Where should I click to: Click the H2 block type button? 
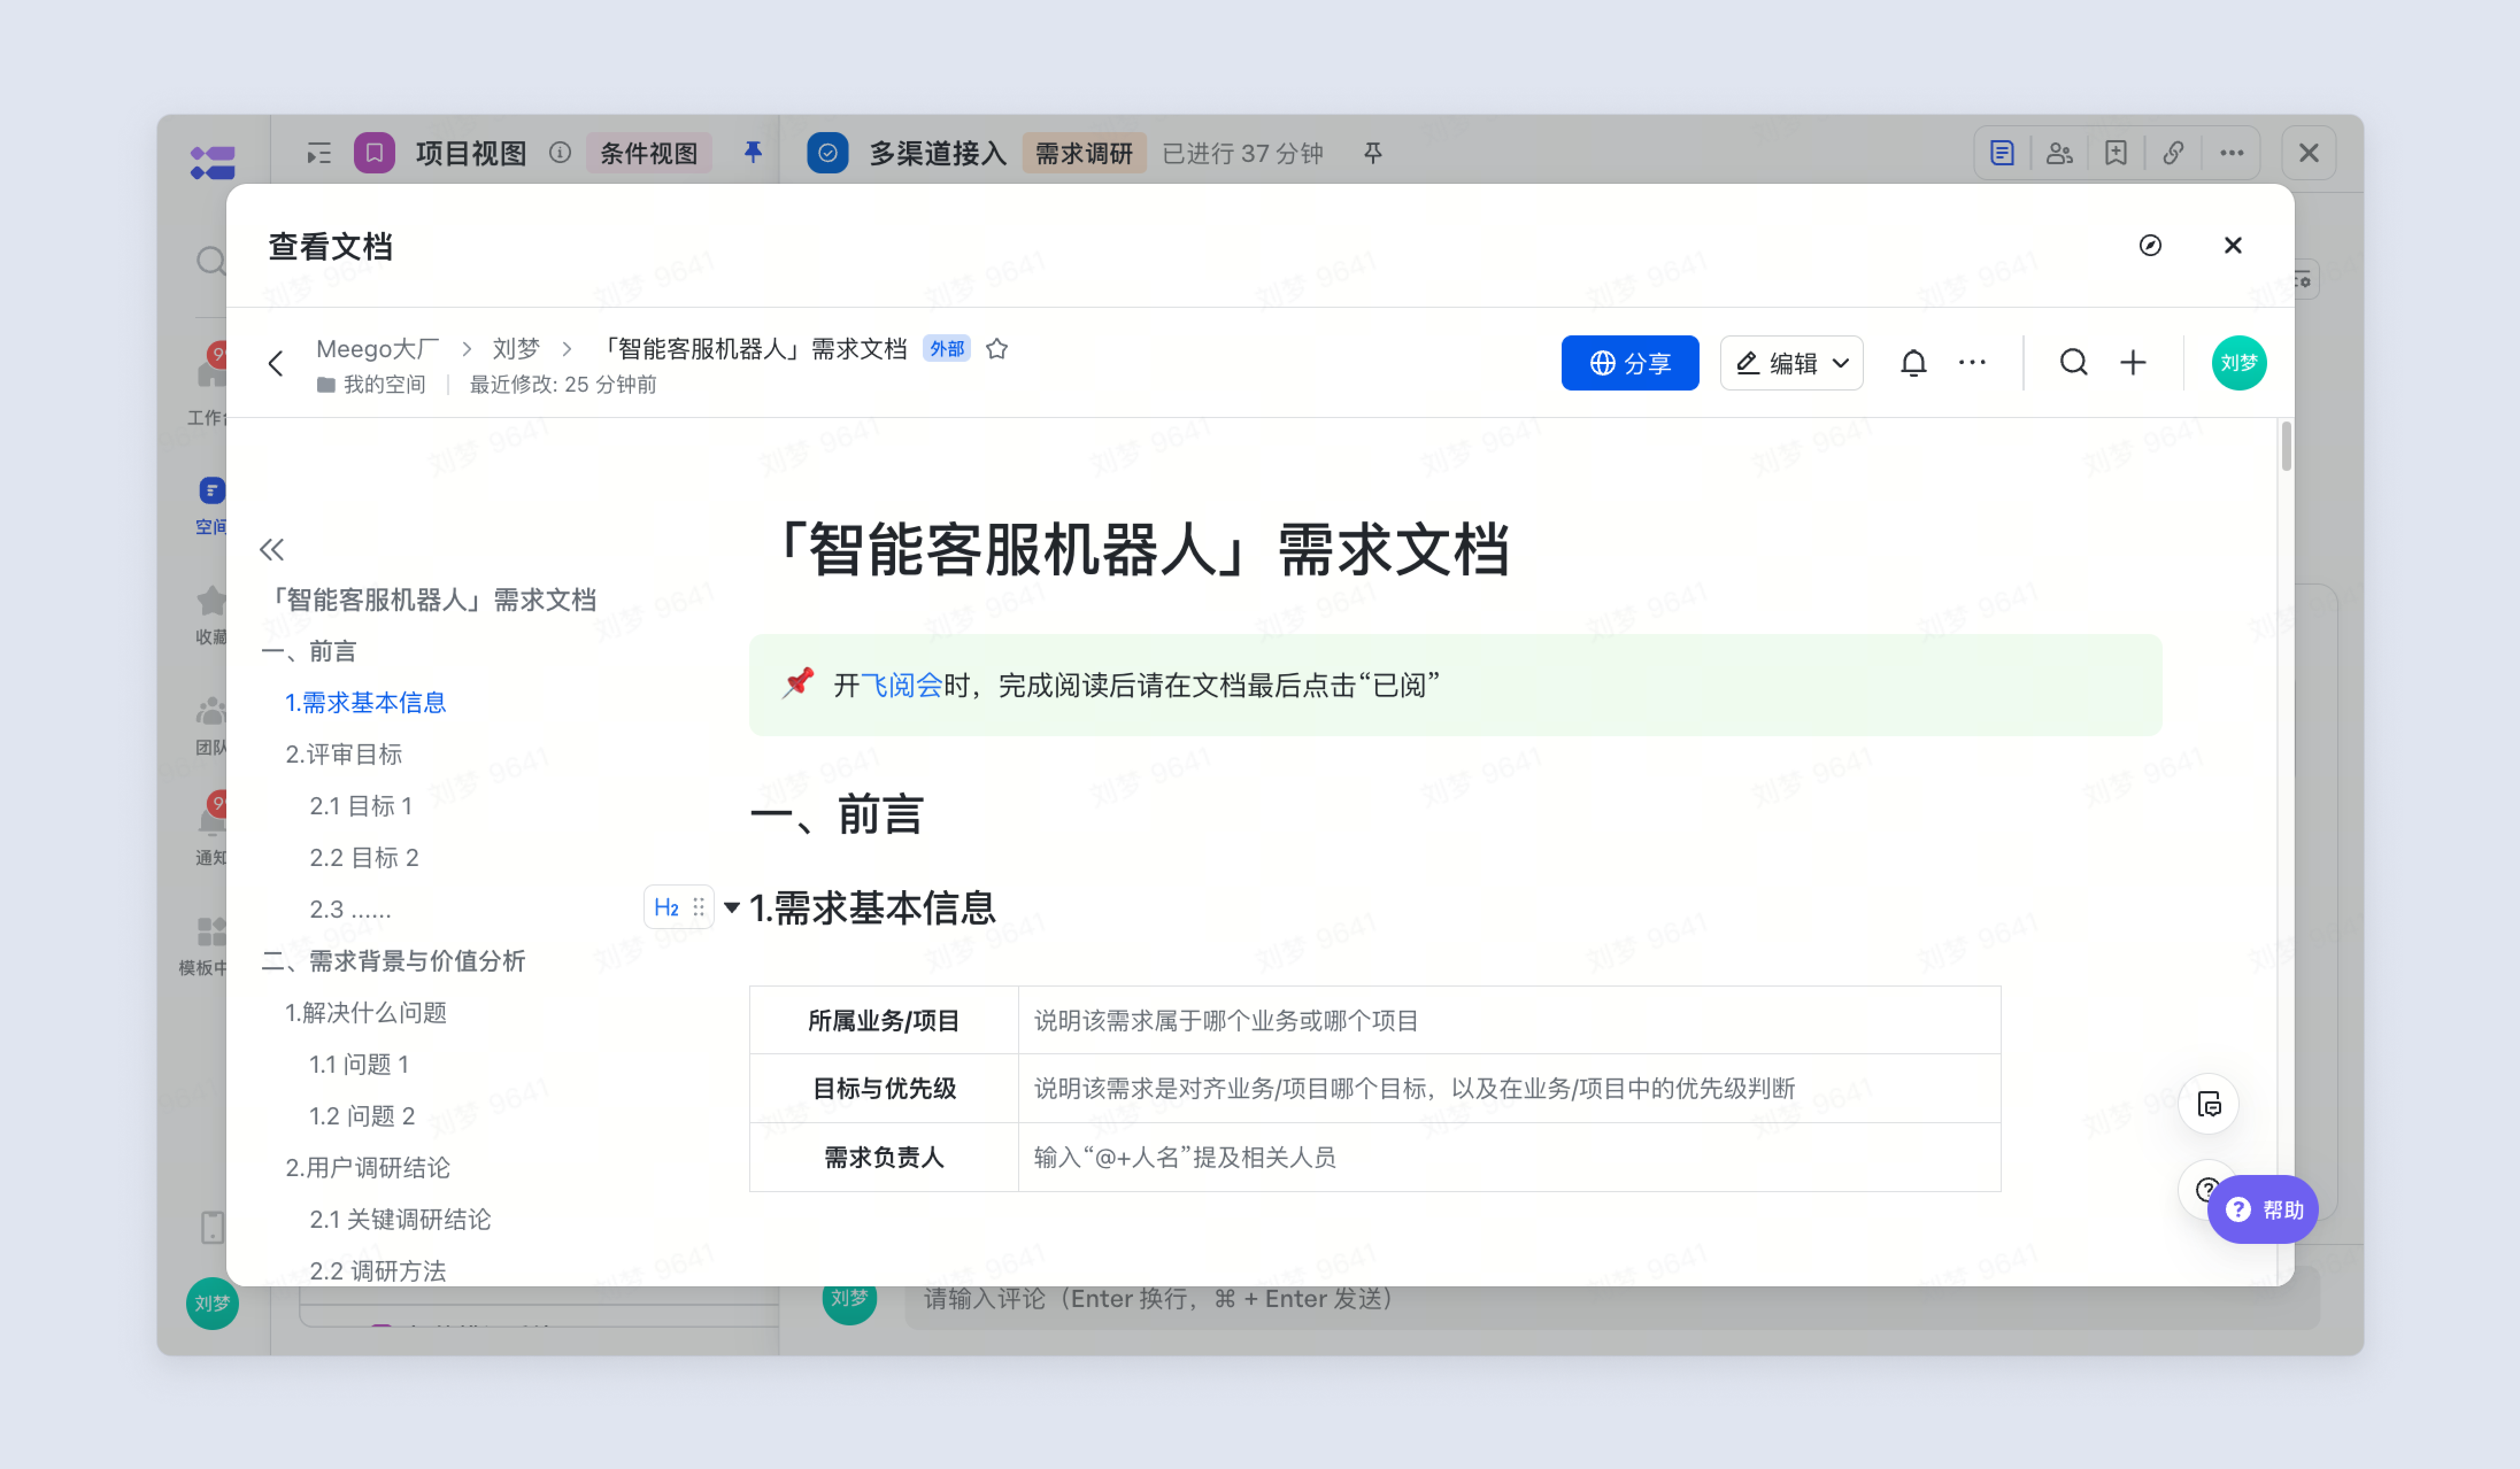pyautogui.click(x=666, y=907)
